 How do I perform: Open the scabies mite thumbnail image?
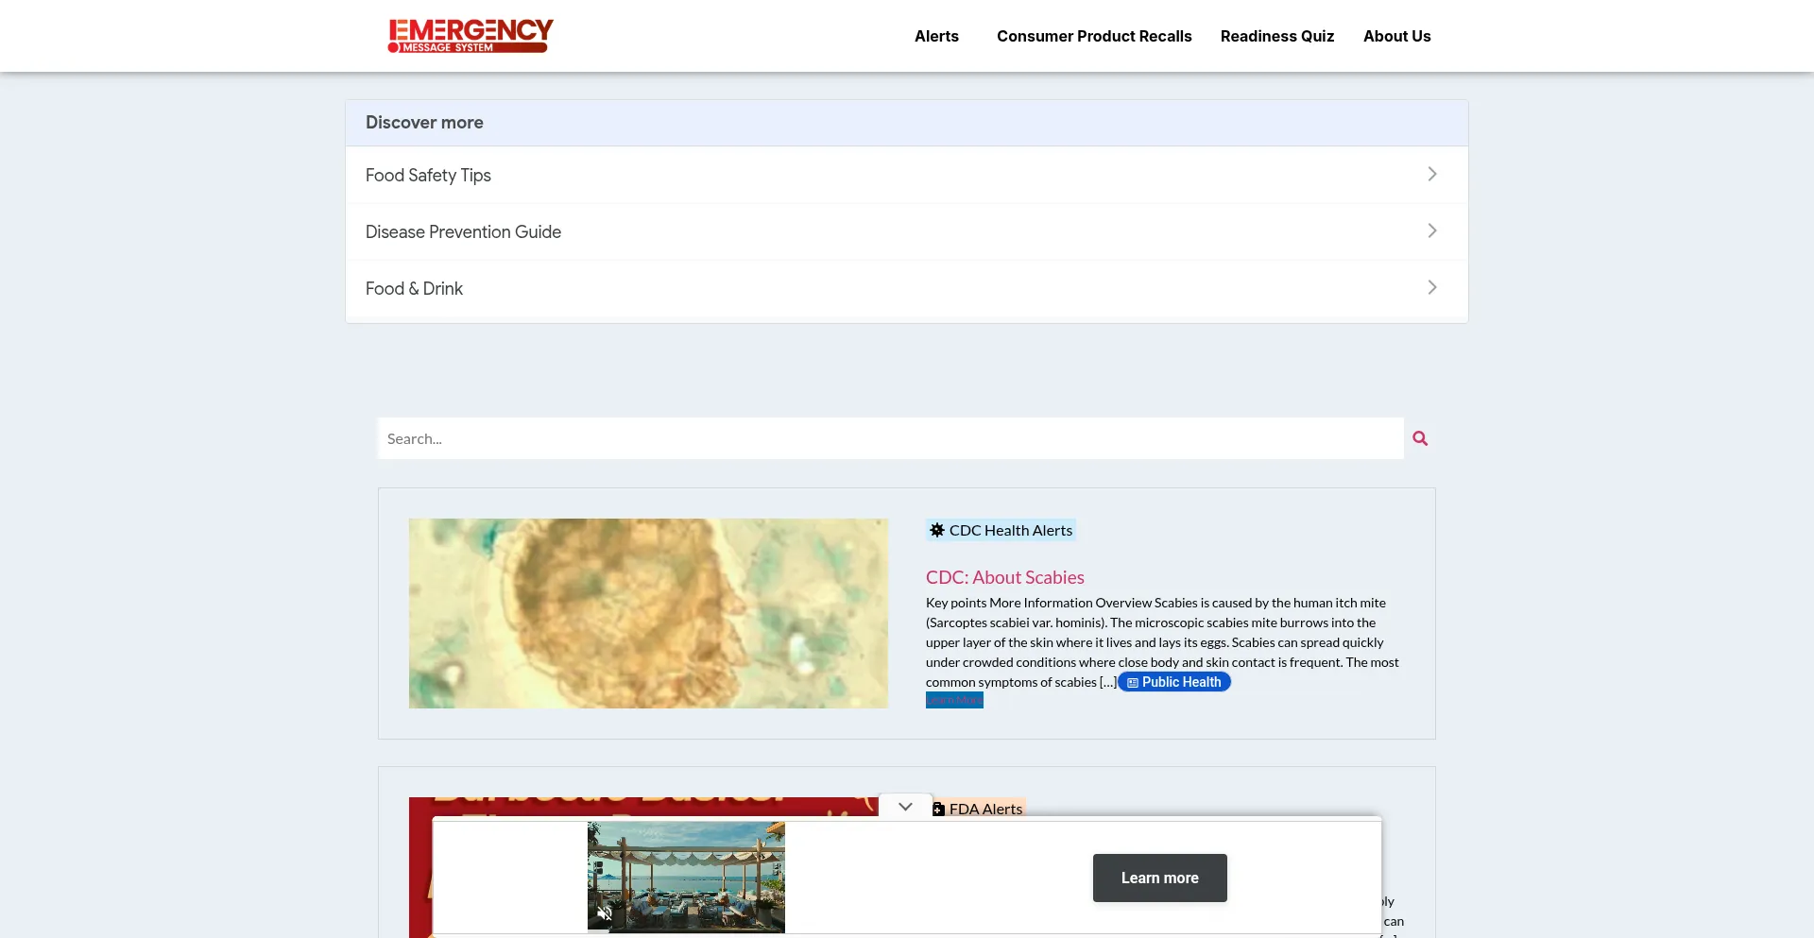tap(648, 613)
